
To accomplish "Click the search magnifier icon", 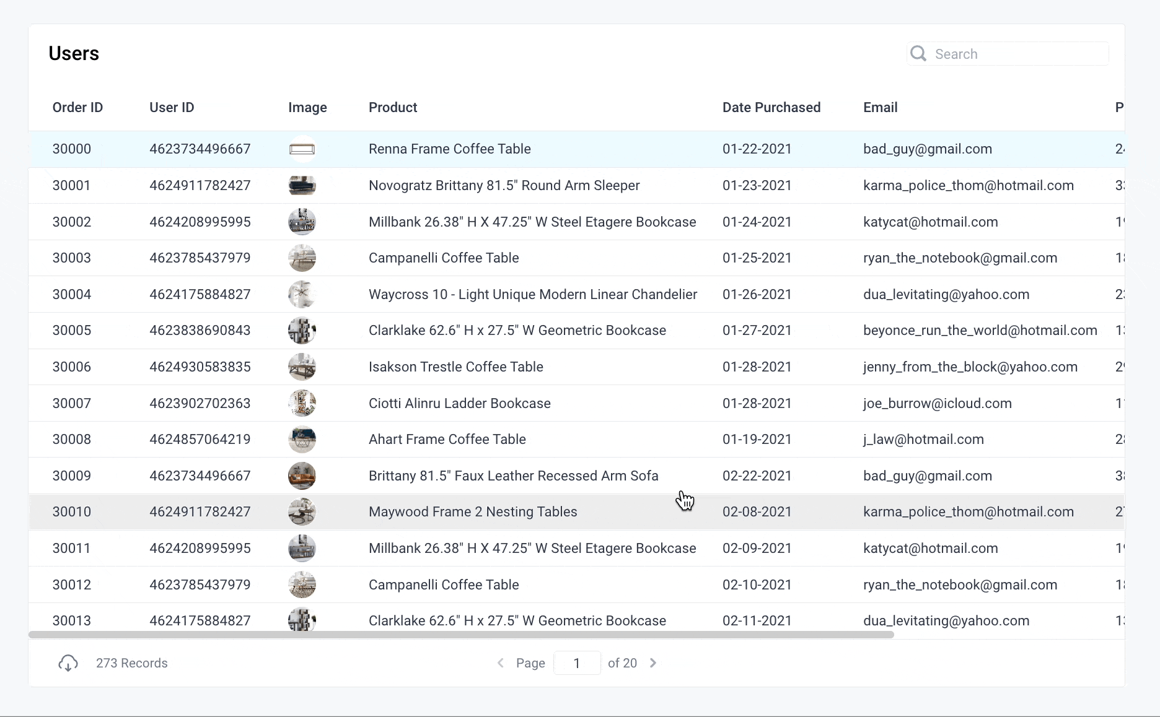I will pyautogui.click(x=918, y=54).
